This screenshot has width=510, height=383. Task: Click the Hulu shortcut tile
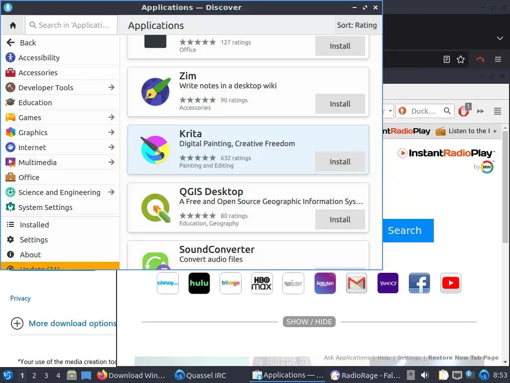click(x=199, y=283)
